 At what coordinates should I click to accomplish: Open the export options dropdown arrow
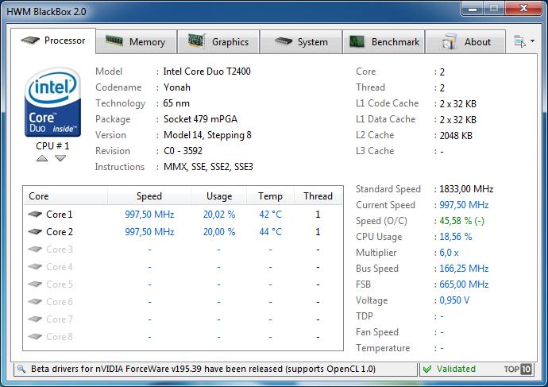pyautogui.click(x=532, y=41)
